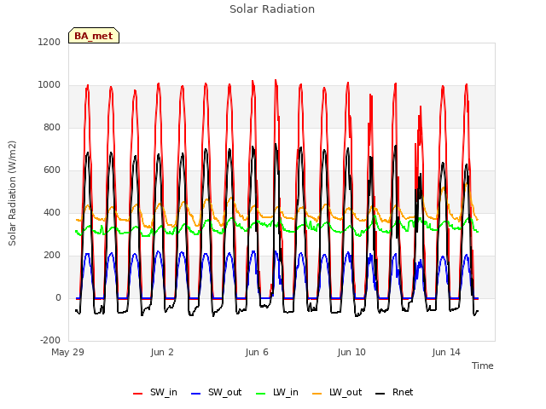Toggle the SW_out legend entry
Viewport: 546px width, 409px height.
[217, 393]
